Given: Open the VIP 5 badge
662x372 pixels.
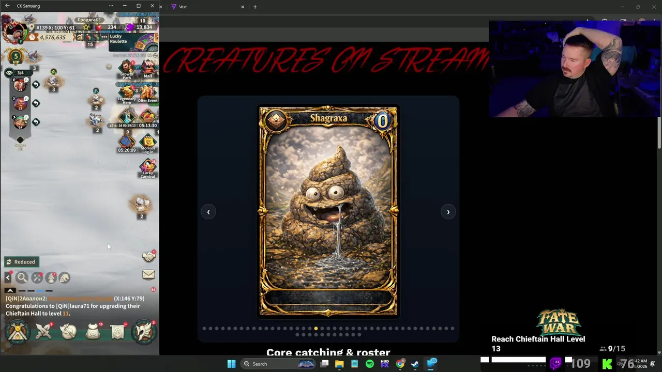Looking at the screenshot, I should pos(16,57).
